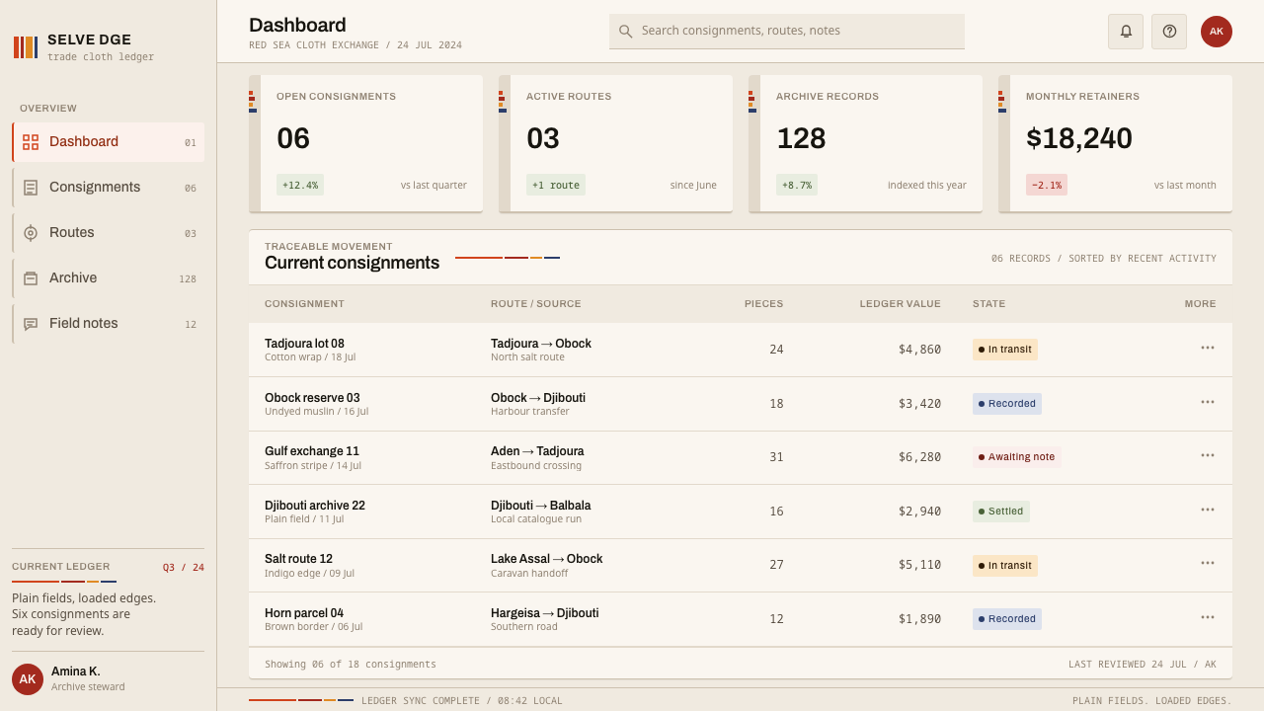The height and width of the screenshot is (711, 1264).
Task: Open the AK avatar in the header
Action: coord(1217,32)
